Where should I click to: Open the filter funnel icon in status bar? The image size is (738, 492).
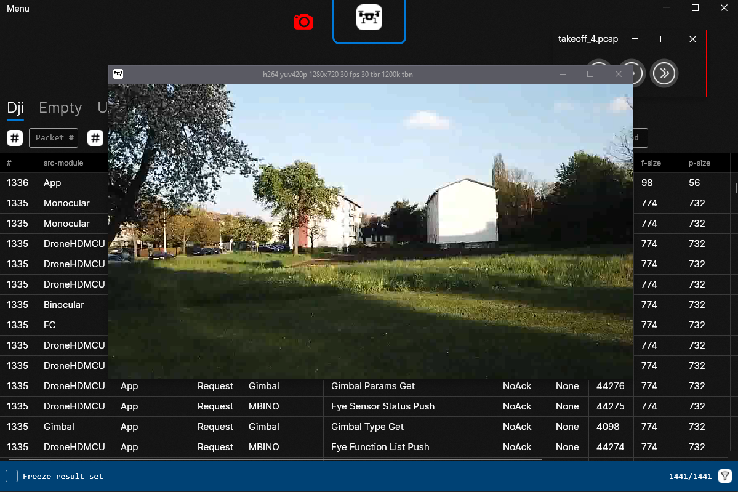725,476
